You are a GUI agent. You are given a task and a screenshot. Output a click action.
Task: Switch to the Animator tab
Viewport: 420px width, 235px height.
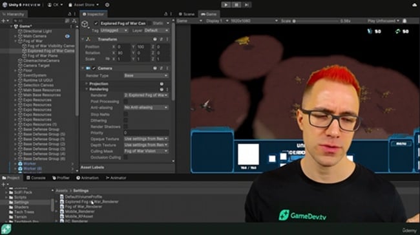pos(116,178)
